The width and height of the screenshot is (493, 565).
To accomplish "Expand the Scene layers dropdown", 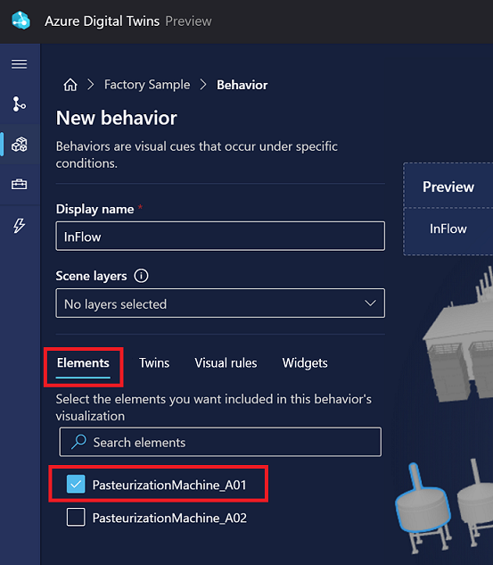I will (x=220, y=303).
